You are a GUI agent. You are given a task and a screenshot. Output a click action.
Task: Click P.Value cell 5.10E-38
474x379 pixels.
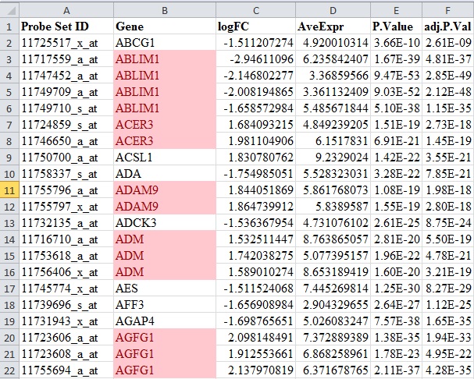coord(397,108)
